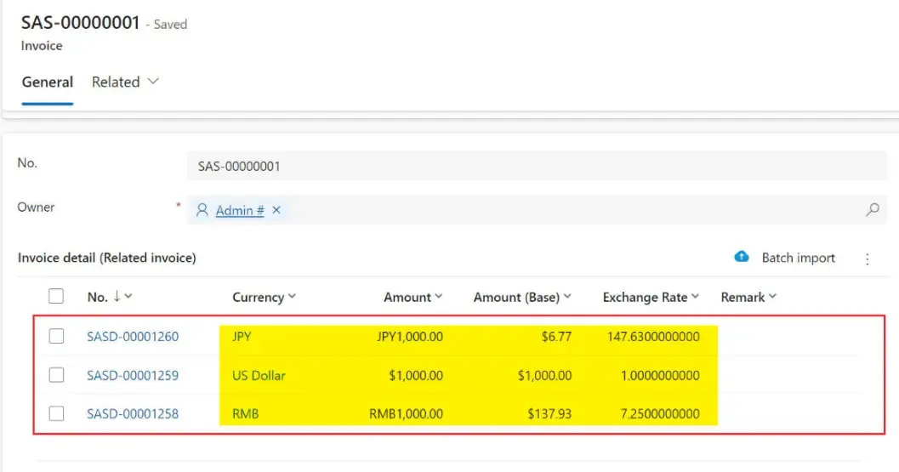Open the three-dot more options menu

[868, 259]
